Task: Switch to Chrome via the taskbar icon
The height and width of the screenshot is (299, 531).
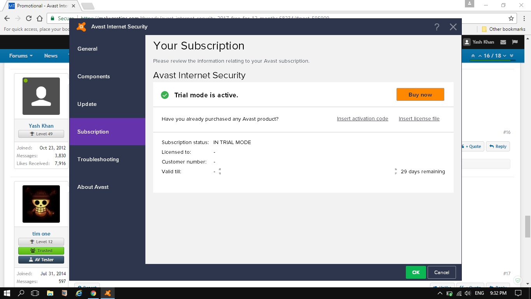Action: click(93, 293)
